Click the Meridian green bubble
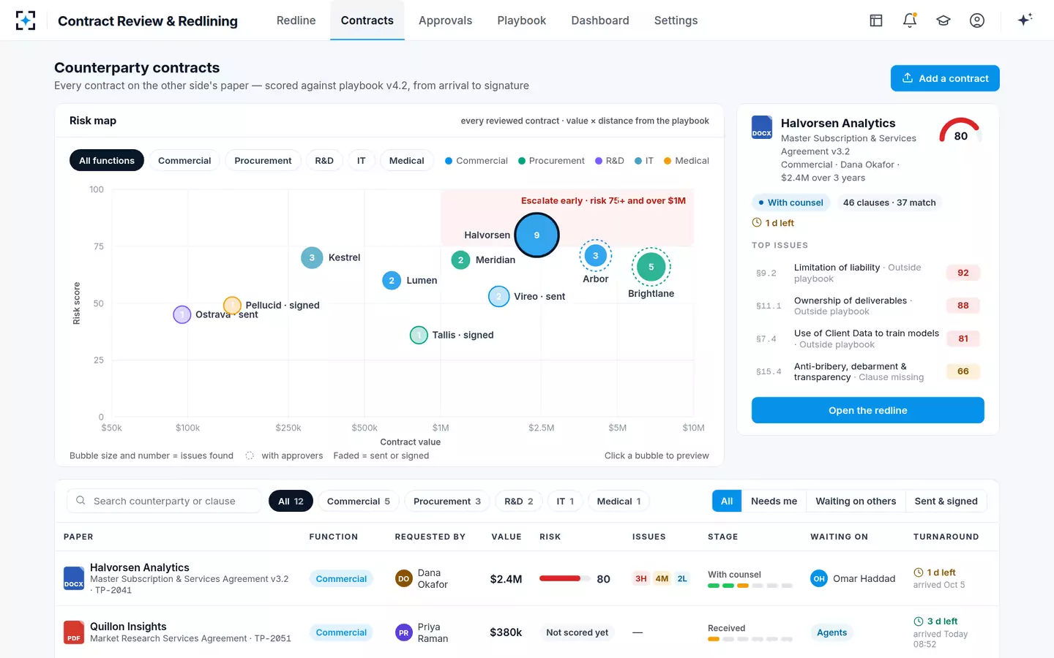This screenshot has width=1054, height=658. coord(460,260)
